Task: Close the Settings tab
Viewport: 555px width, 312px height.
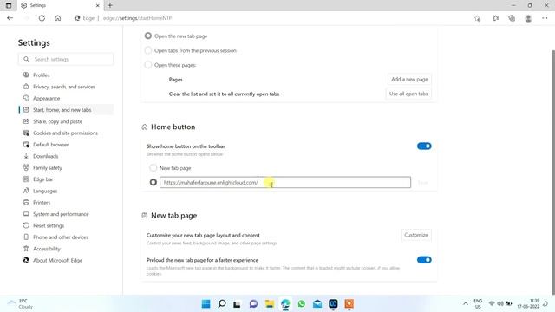Action: click(x=98, y=6)
